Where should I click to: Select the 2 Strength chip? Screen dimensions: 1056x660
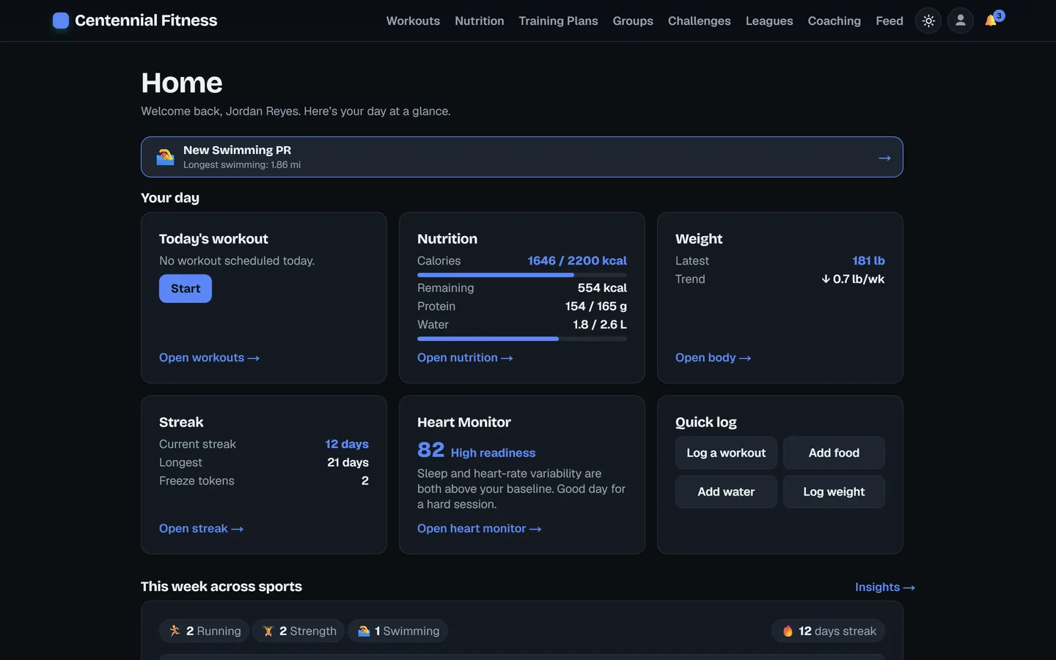click(299, 631)
